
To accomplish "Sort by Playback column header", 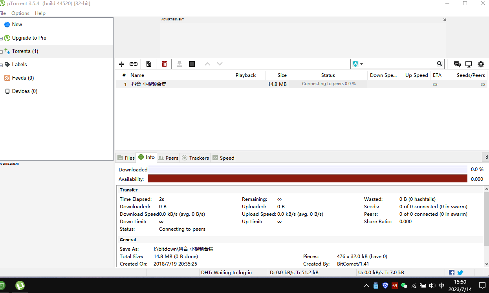I will pos(246,75).
